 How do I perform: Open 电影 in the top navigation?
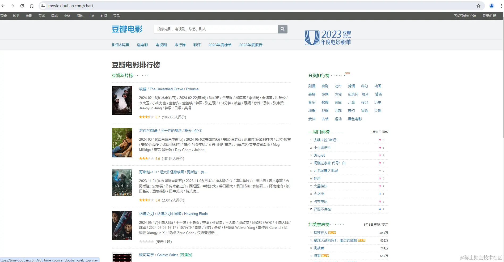(29, 16)
